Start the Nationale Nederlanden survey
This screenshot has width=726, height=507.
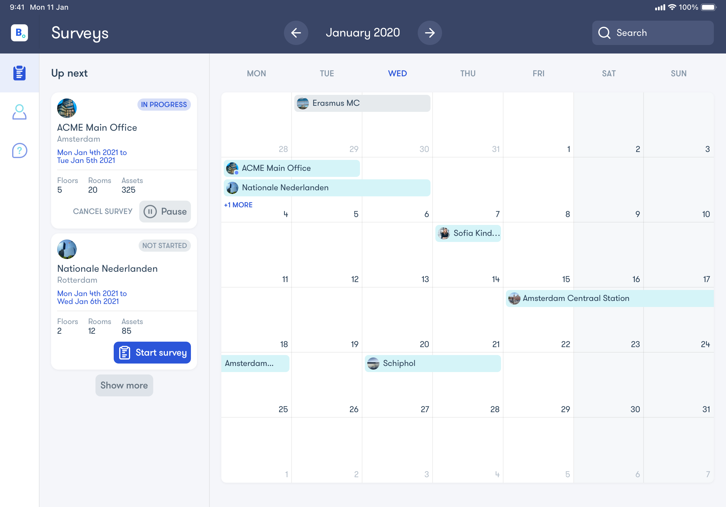(x=152, y=352)
